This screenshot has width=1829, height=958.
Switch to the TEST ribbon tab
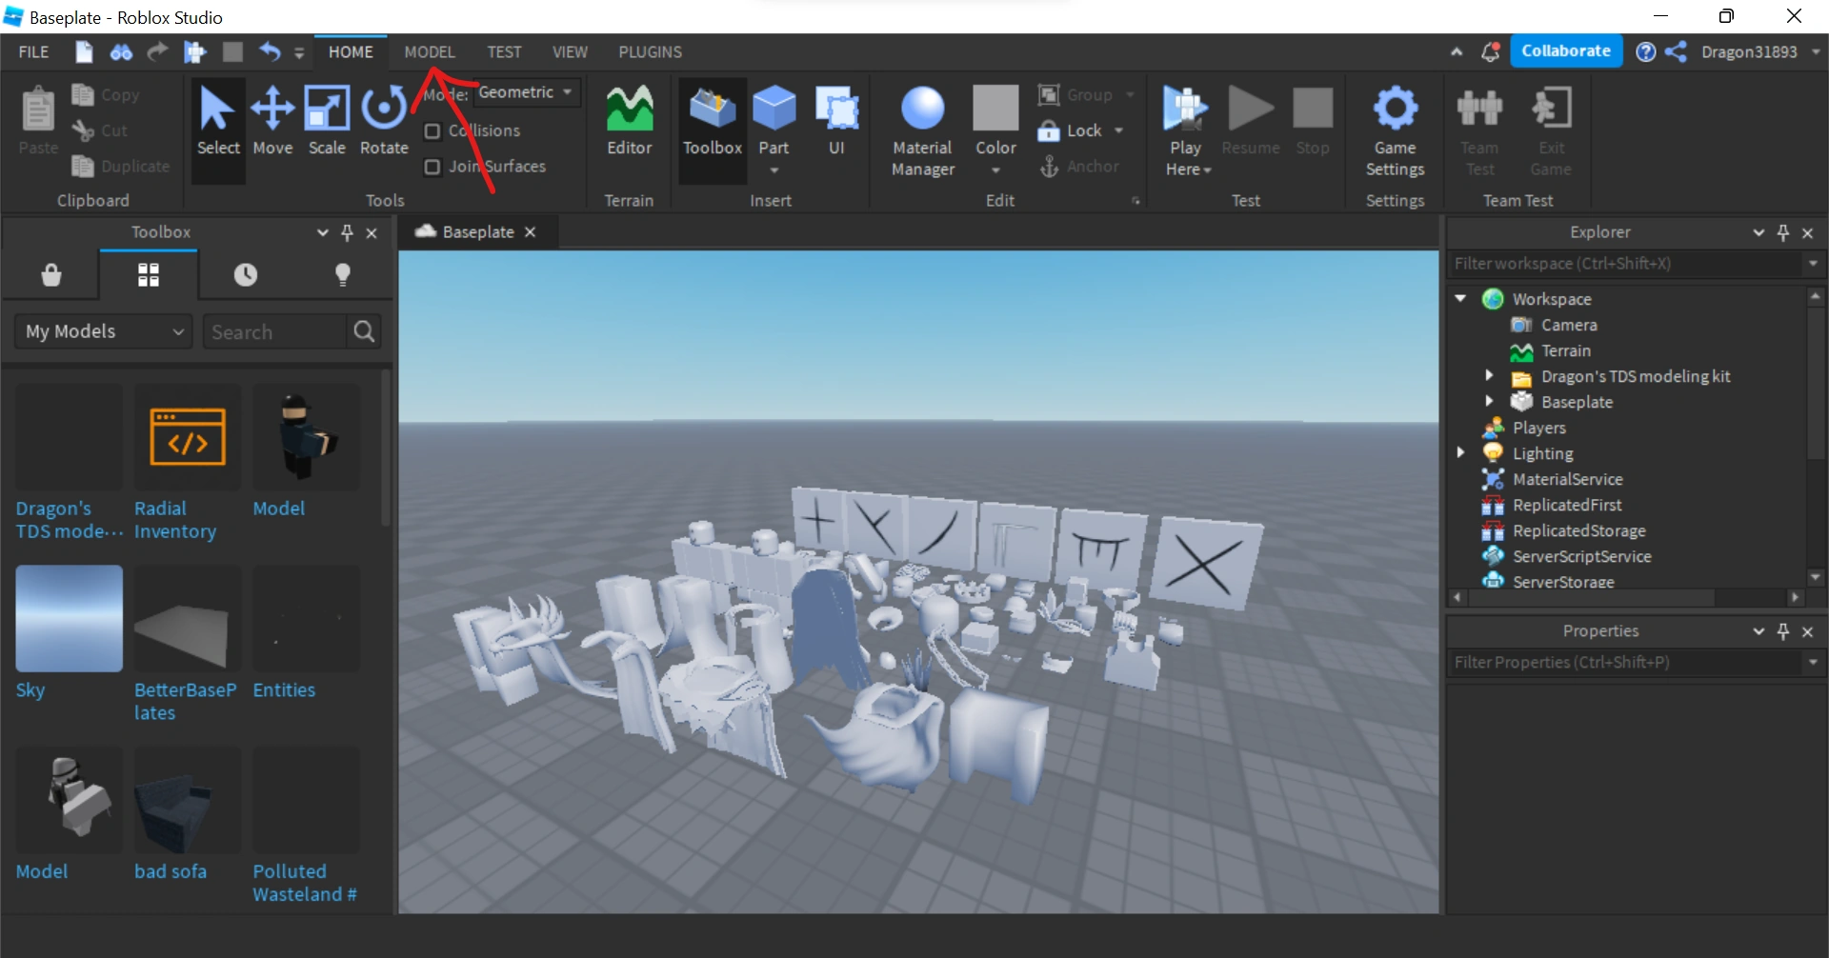(504, 51)
